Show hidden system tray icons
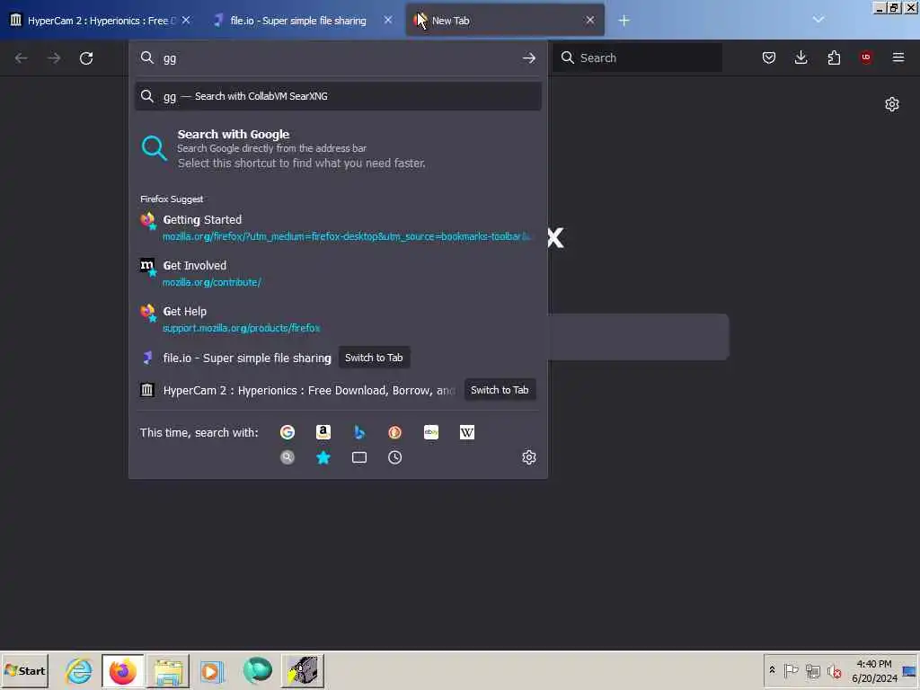 pyautogui.click(x=772, y=670)
